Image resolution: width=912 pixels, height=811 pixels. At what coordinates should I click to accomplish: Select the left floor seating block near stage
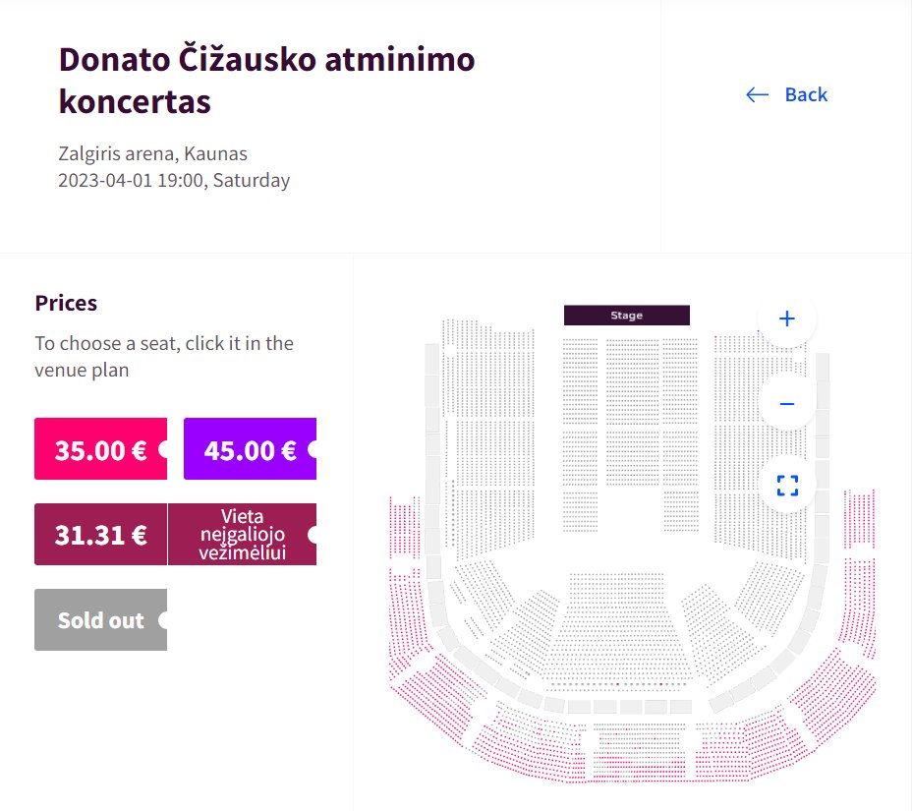[580, 434]
